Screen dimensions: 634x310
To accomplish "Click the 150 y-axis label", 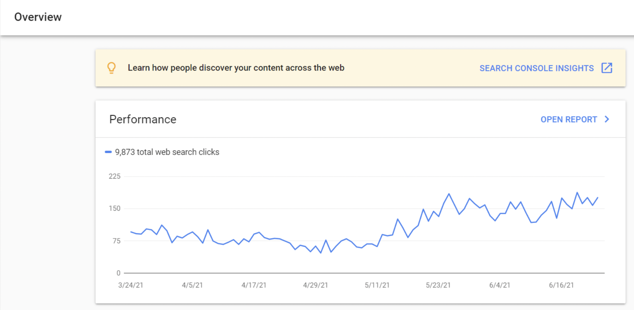I will 115,209.
